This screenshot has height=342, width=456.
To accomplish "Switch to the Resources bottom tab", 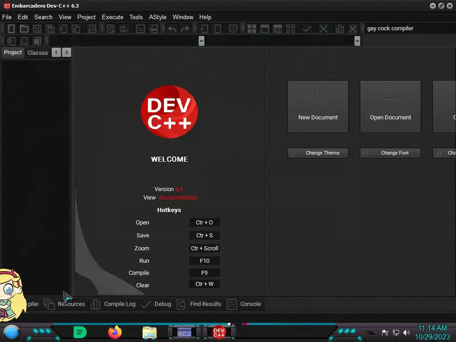I will point(65,304).
